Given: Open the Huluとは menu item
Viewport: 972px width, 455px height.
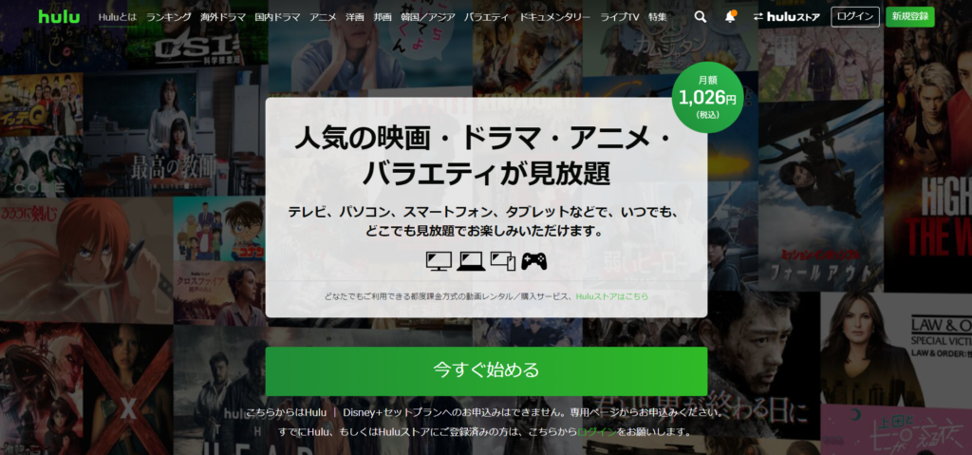Looking at the screenshot, I should pyautogui.click(x=118, y=17).
